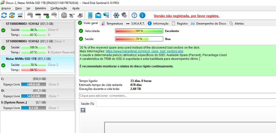276x133 pixels.
Task: Click the send email envelope icon
Action: pos(98,15)
